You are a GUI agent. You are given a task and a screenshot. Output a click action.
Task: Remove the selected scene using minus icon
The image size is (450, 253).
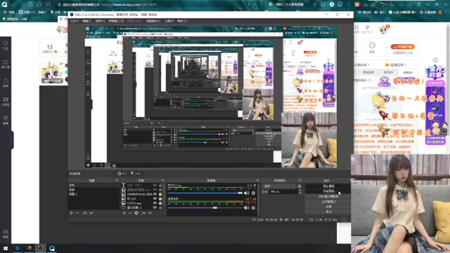(x=78, y=213)
